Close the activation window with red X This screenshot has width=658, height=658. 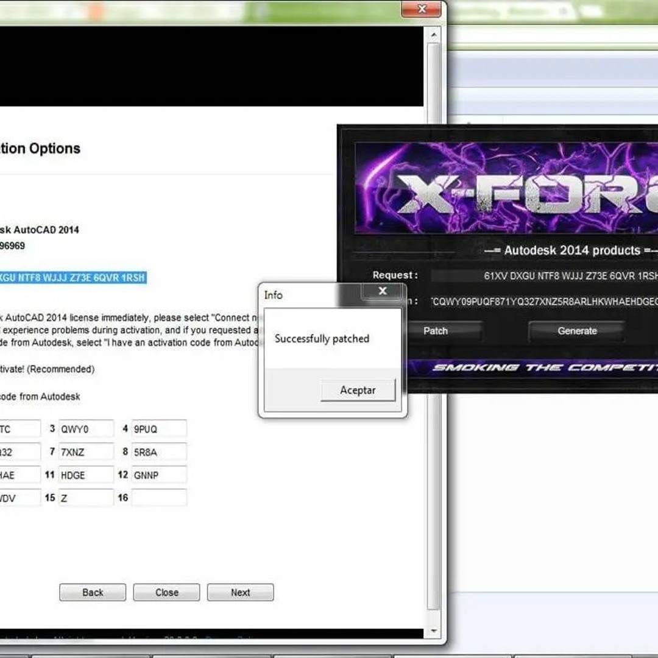click(x=422, y=9)
